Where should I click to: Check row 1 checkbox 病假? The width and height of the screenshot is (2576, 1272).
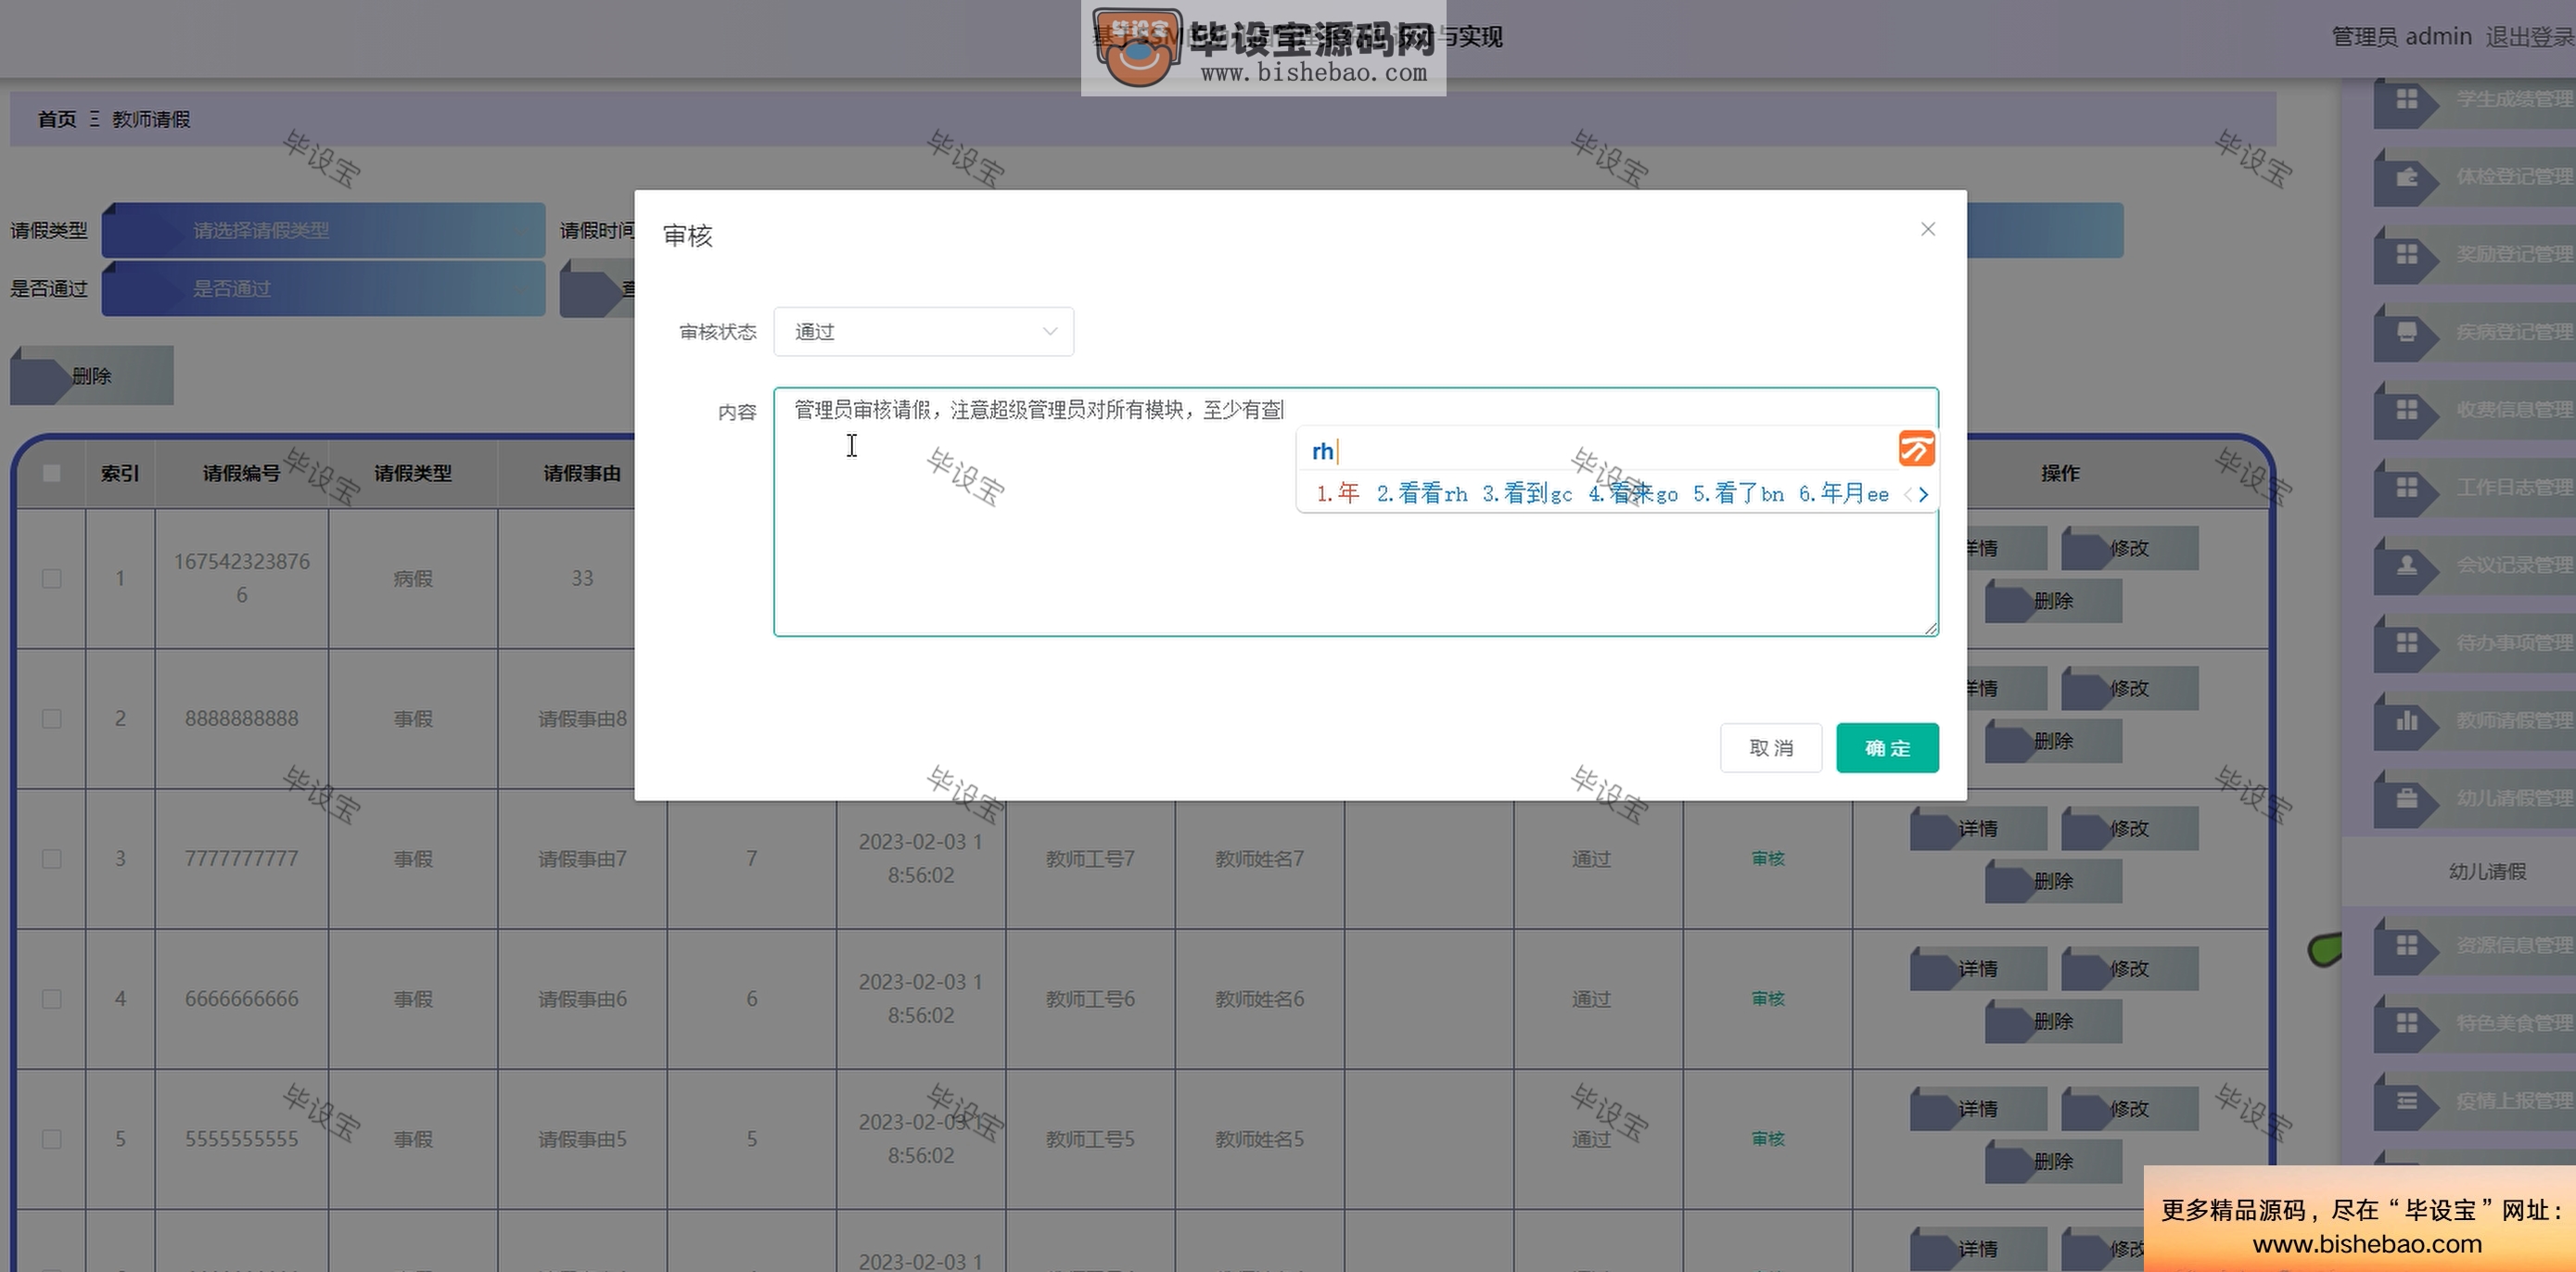pos(52,579)
